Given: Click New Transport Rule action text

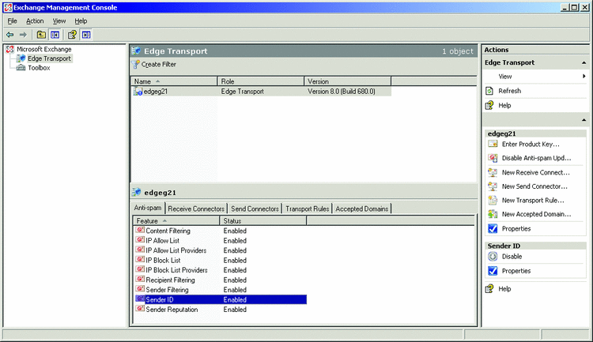Looking at the screenshot, I should point(532,201).
